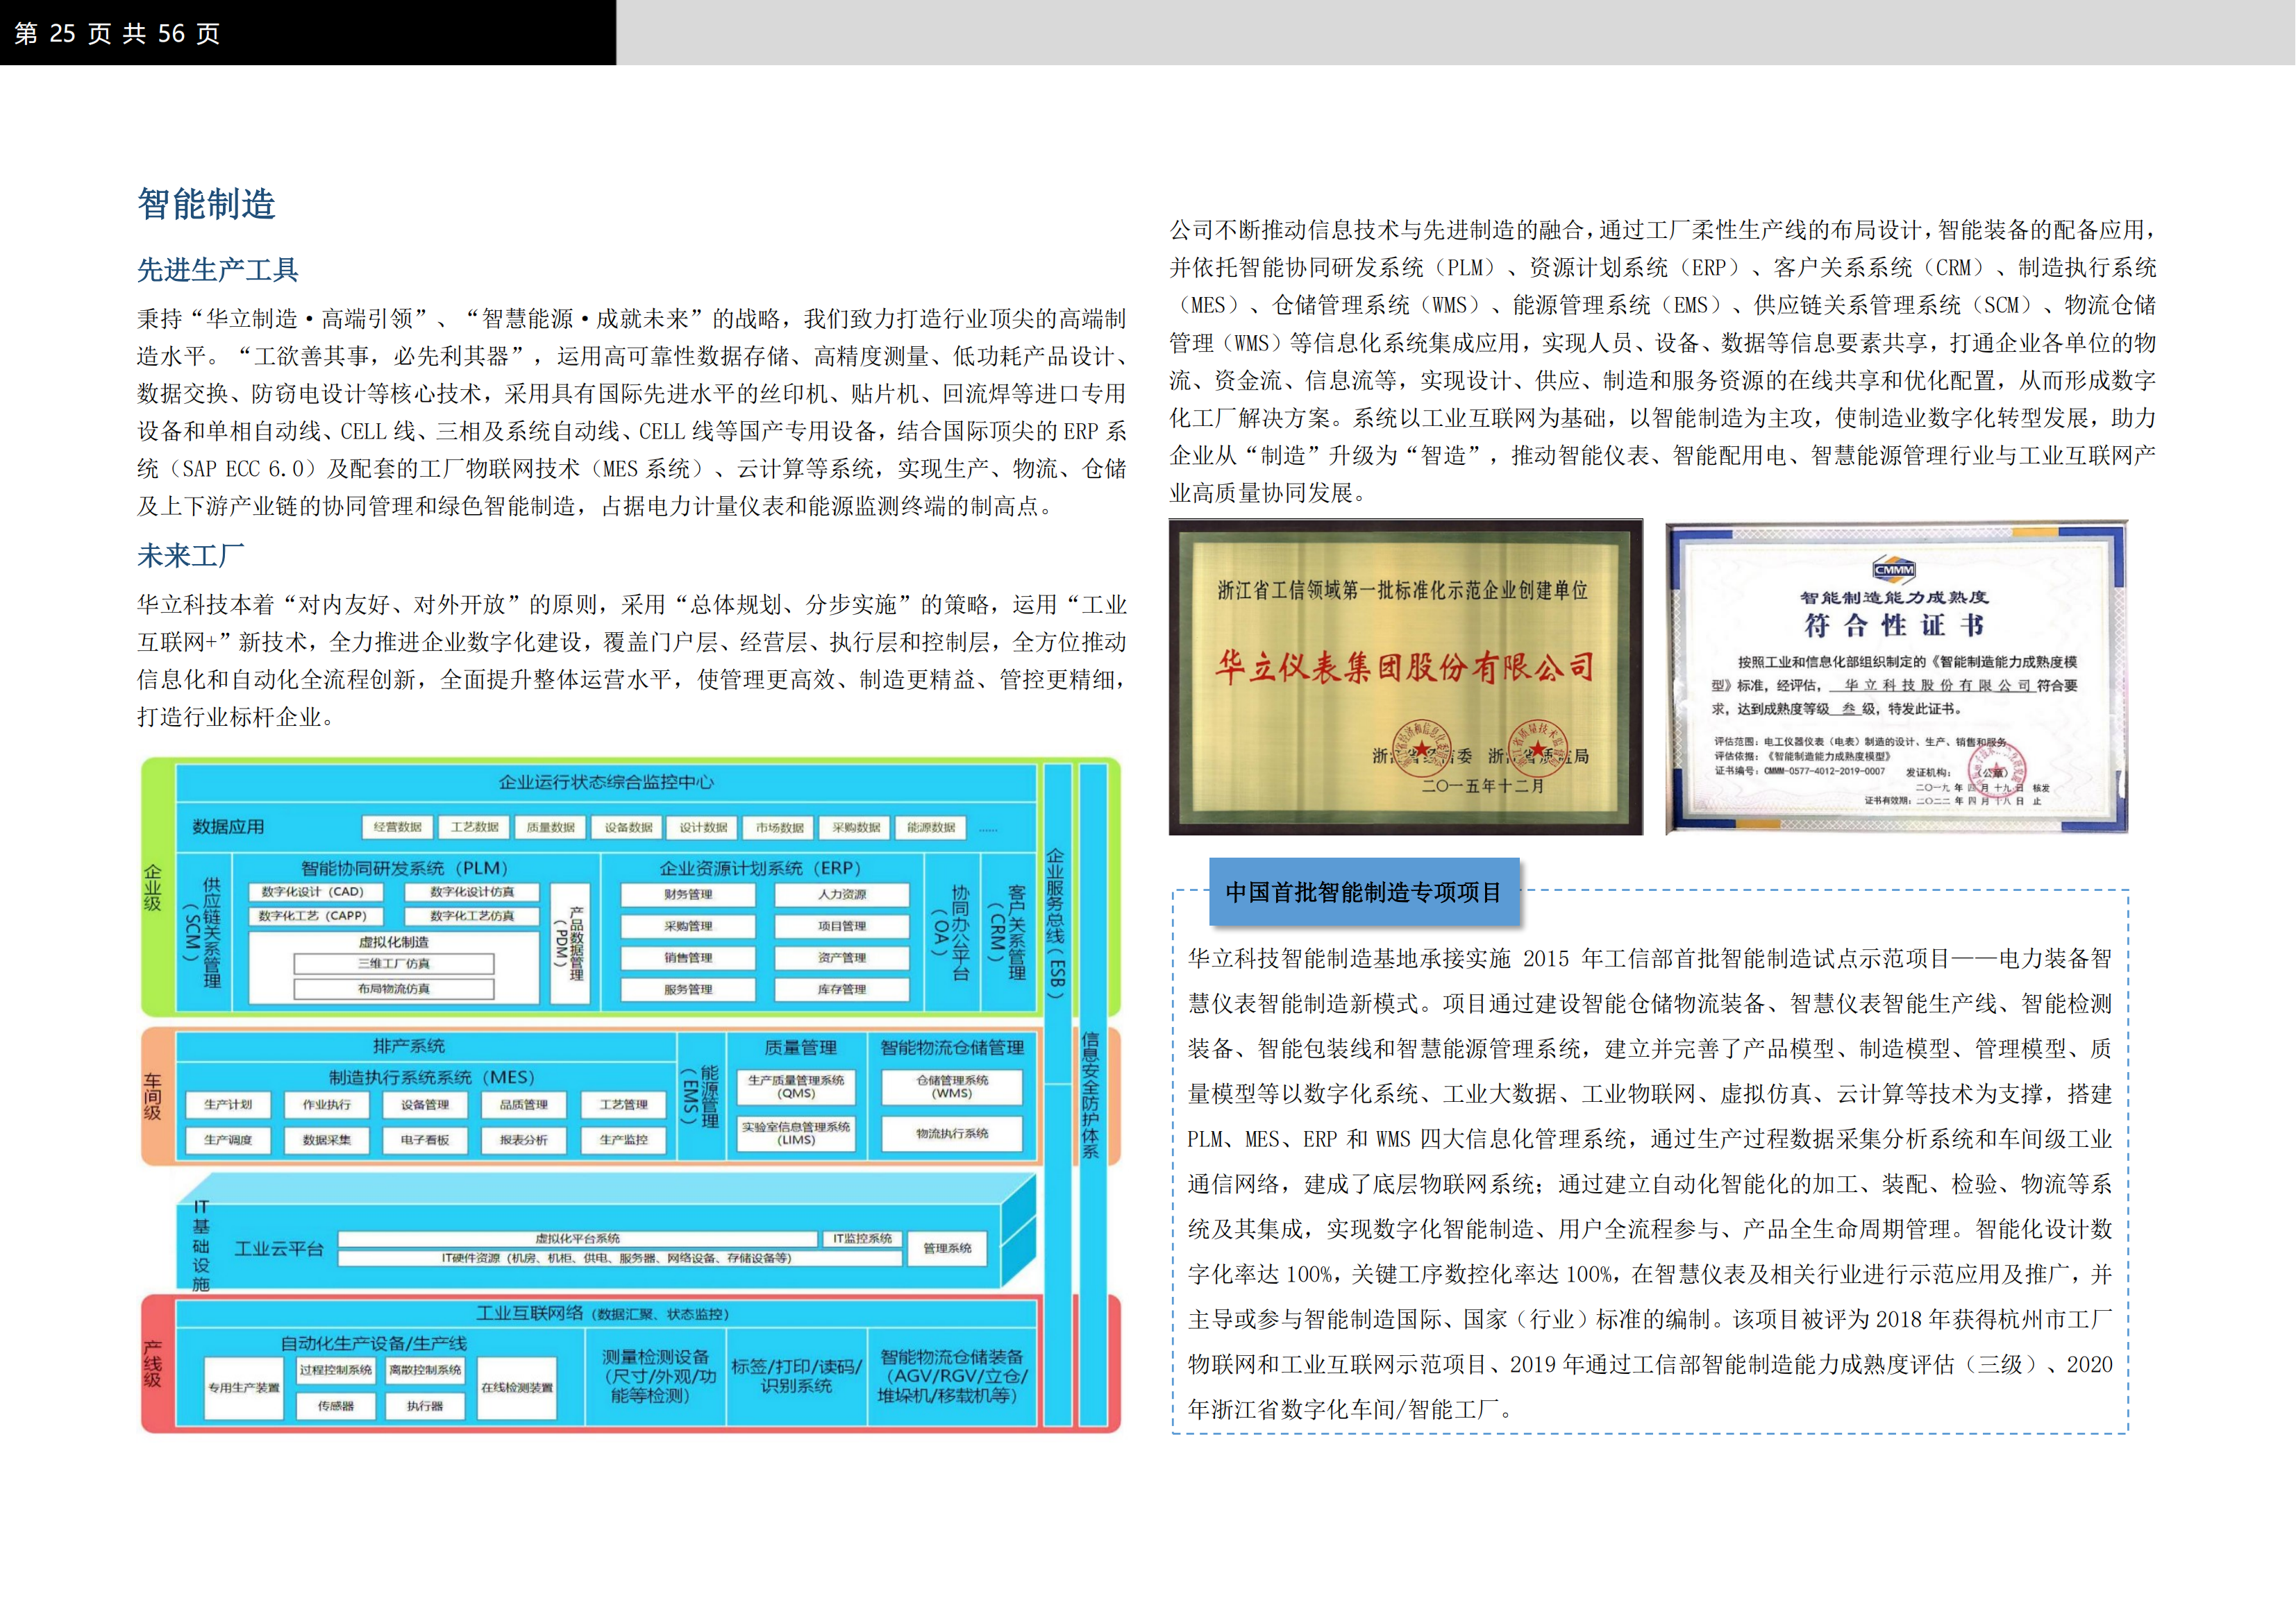The height and width of the screenshot is (1623, 2296).
Task: Select the 管理系统 box in 工业云平台
Action: pyautogui.click(x=946, y=1248)
